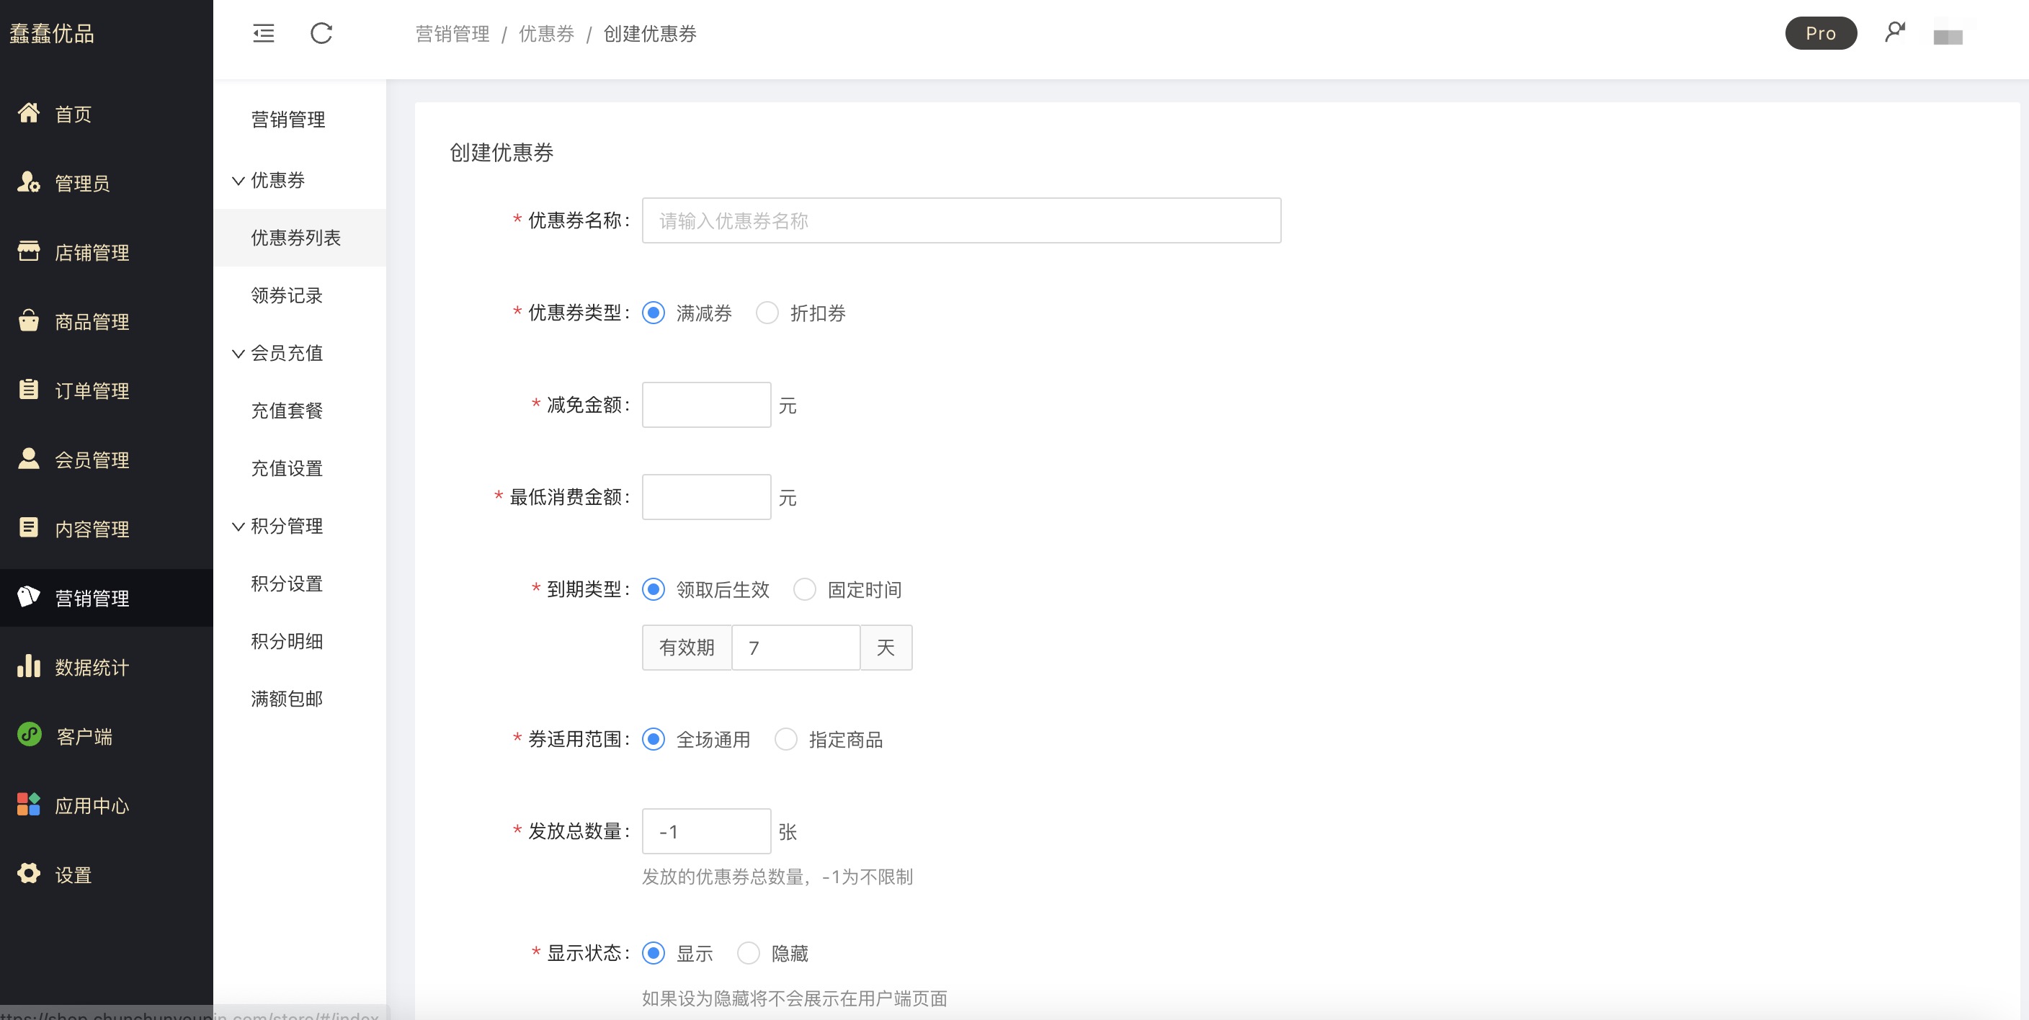
Task: Open the home icon in sidebar
Action: [28, 113]
